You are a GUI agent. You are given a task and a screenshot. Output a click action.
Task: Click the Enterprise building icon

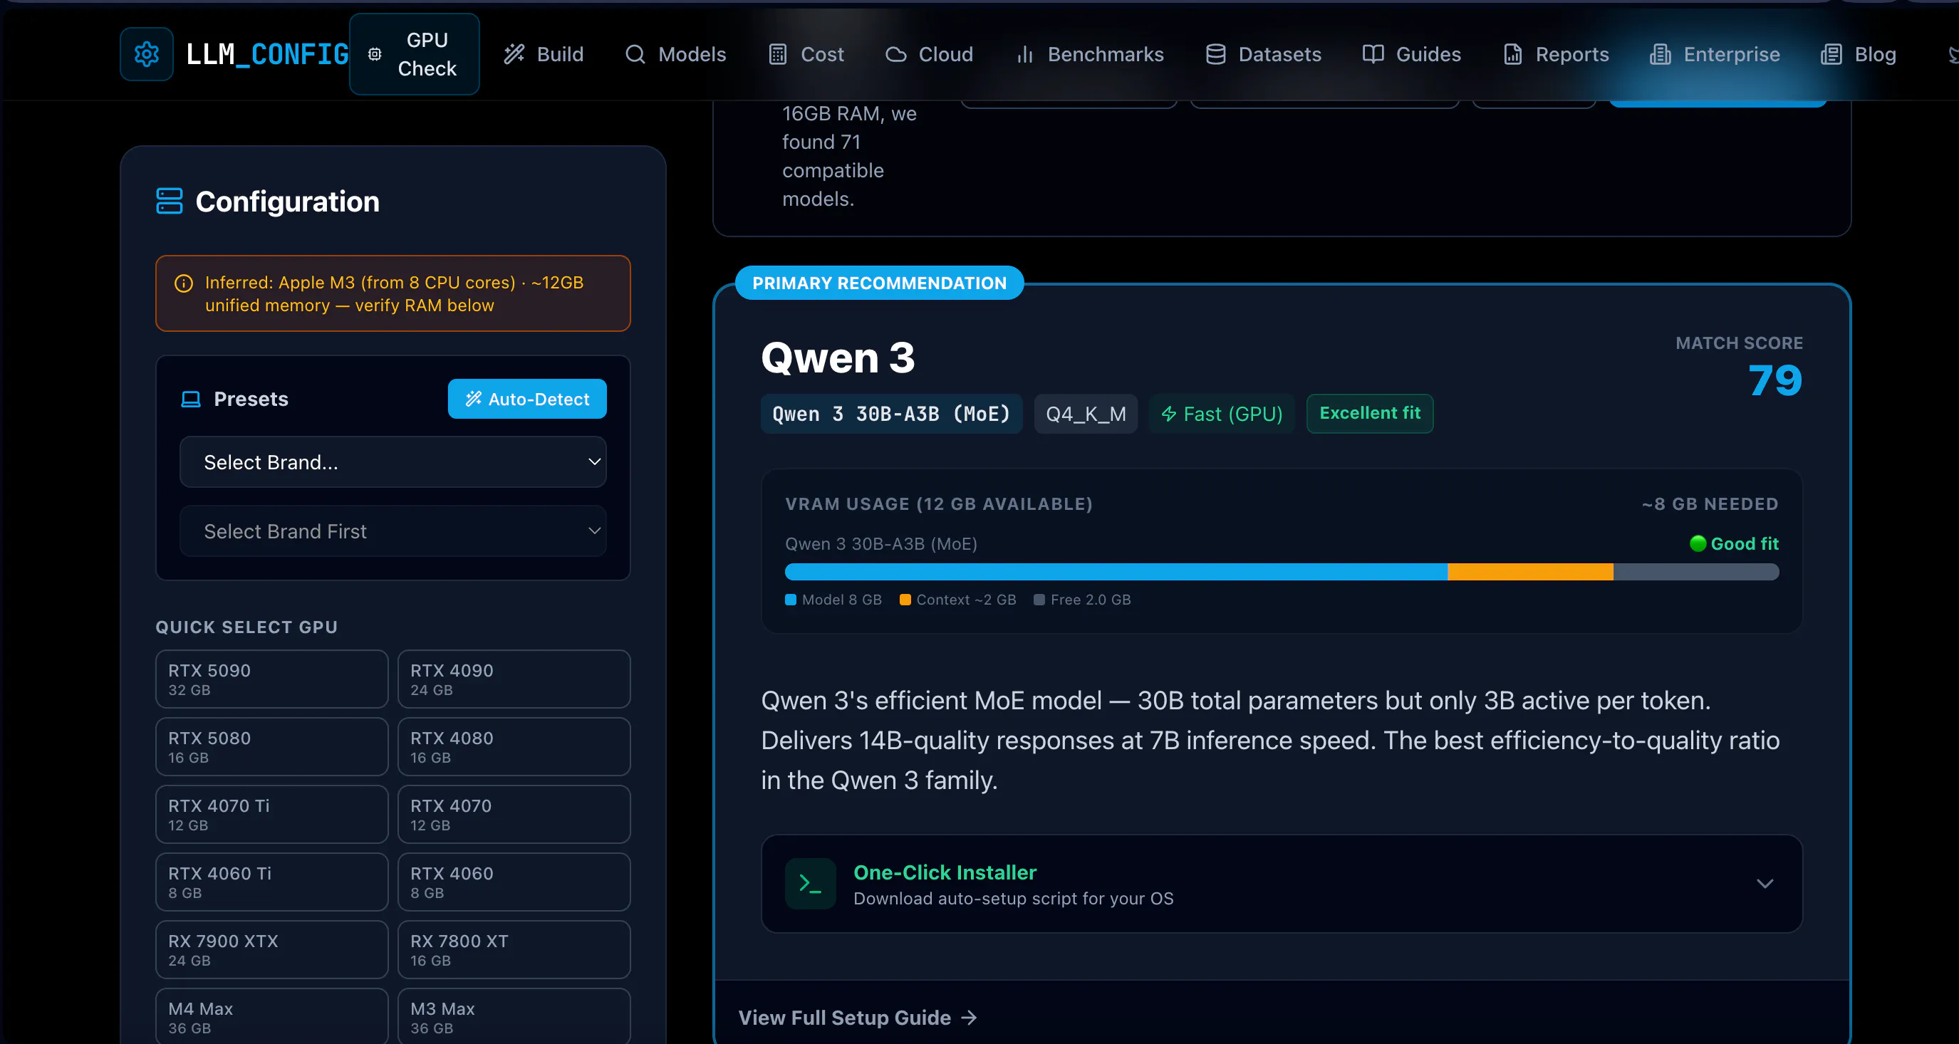1660,54
